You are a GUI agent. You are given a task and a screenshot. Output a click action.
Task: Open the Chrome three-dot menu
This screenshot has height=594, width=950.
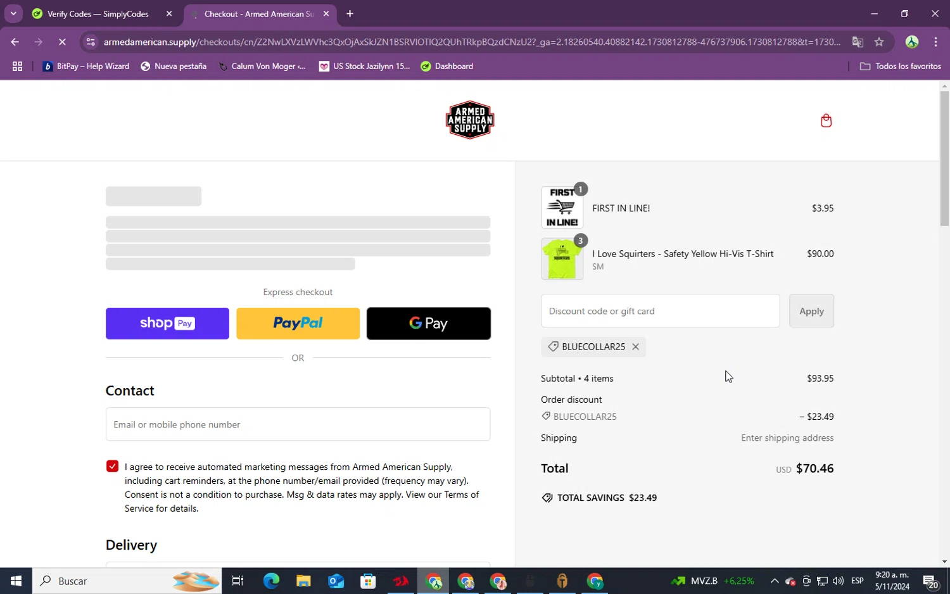936,42
